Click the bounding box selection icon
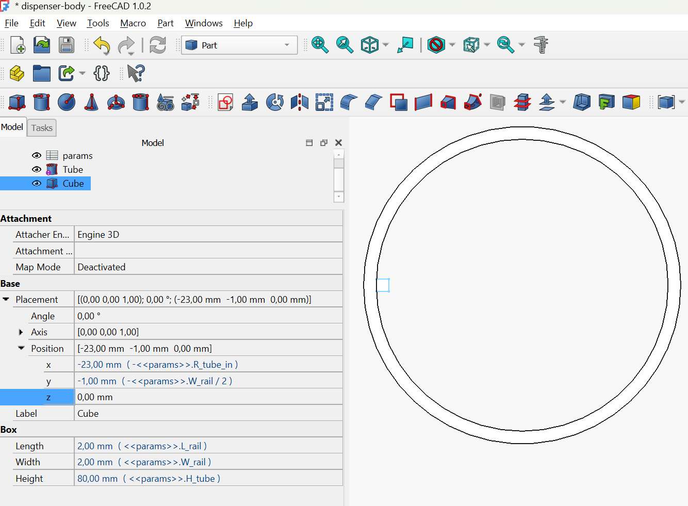 471,45
